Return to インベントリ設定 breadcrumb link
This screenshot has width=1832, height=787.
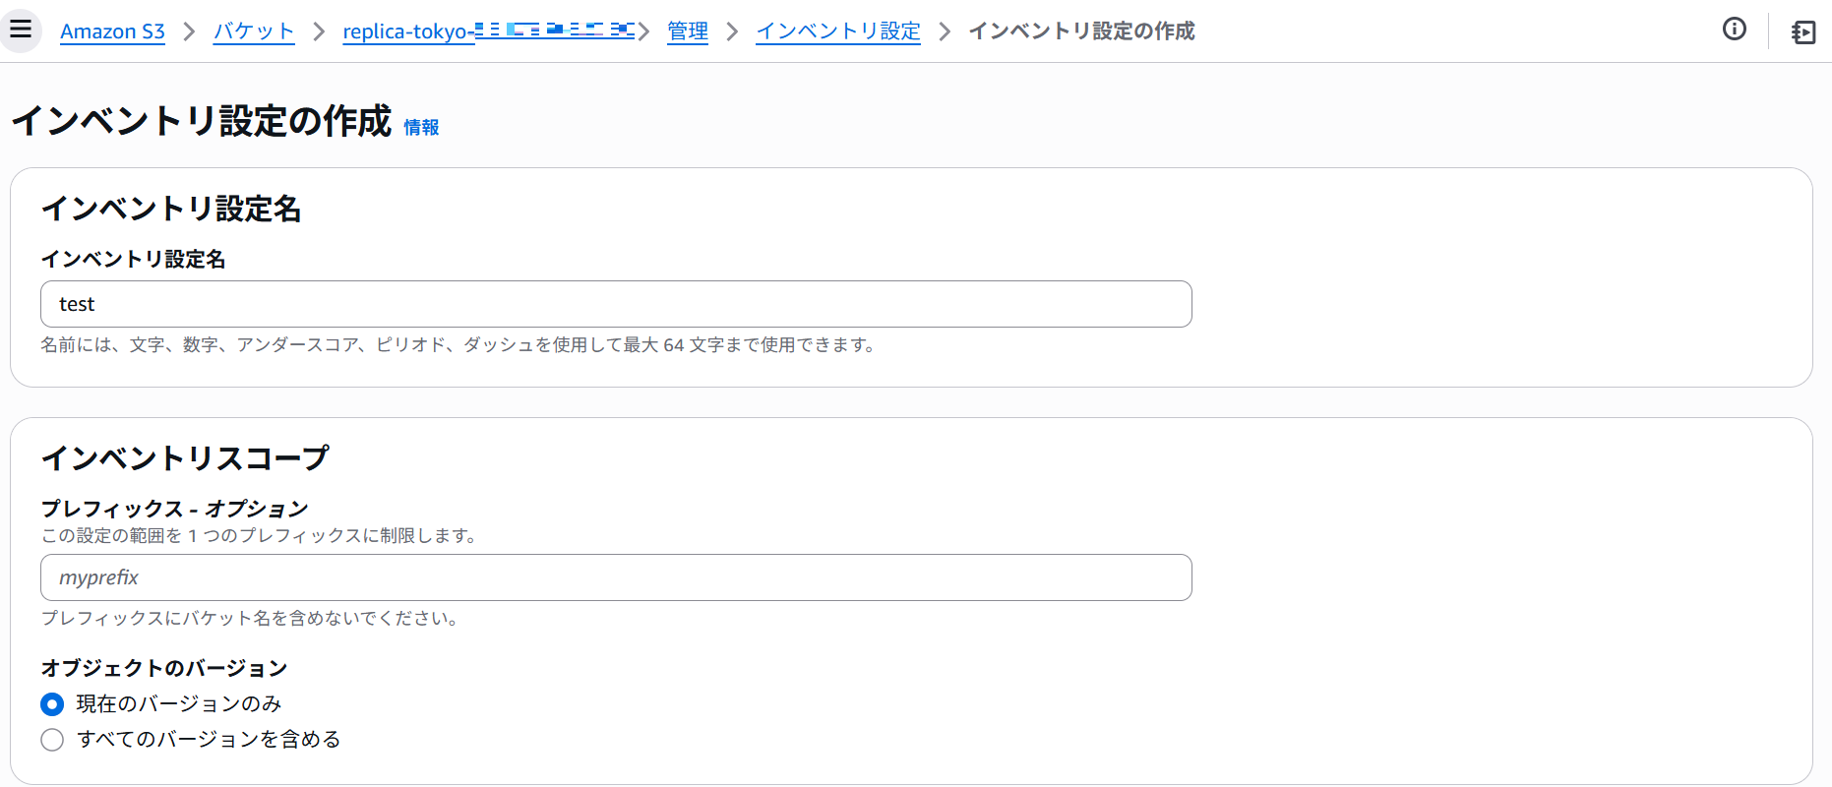point(837,31)
